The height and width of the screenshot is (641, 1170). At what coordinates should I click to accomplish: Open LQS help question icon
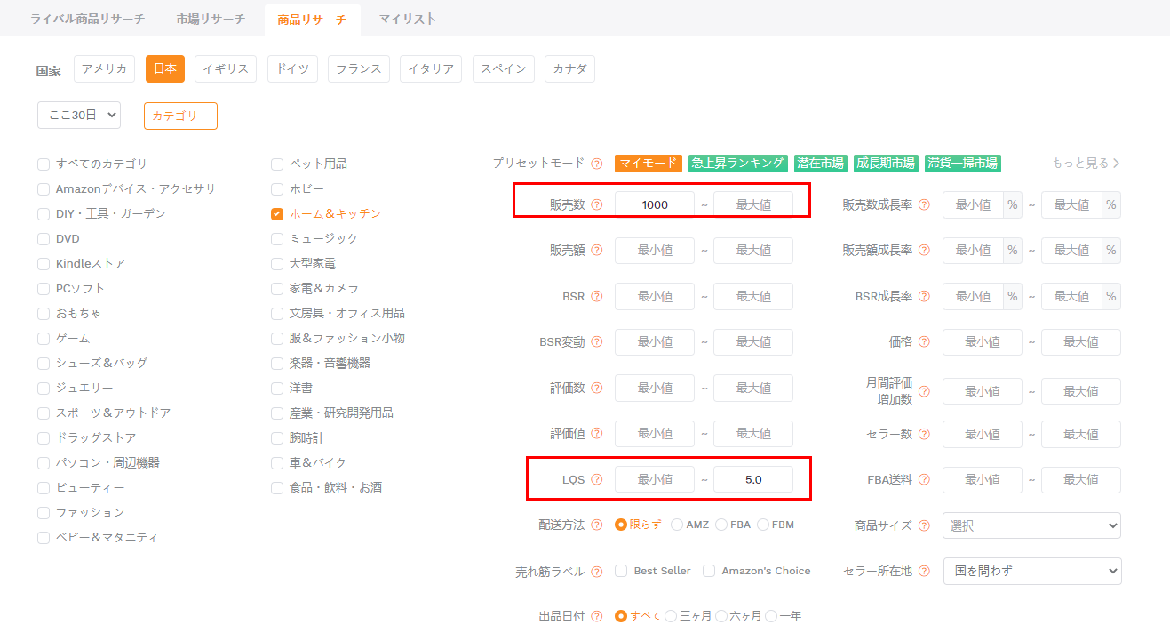point(597,479)
